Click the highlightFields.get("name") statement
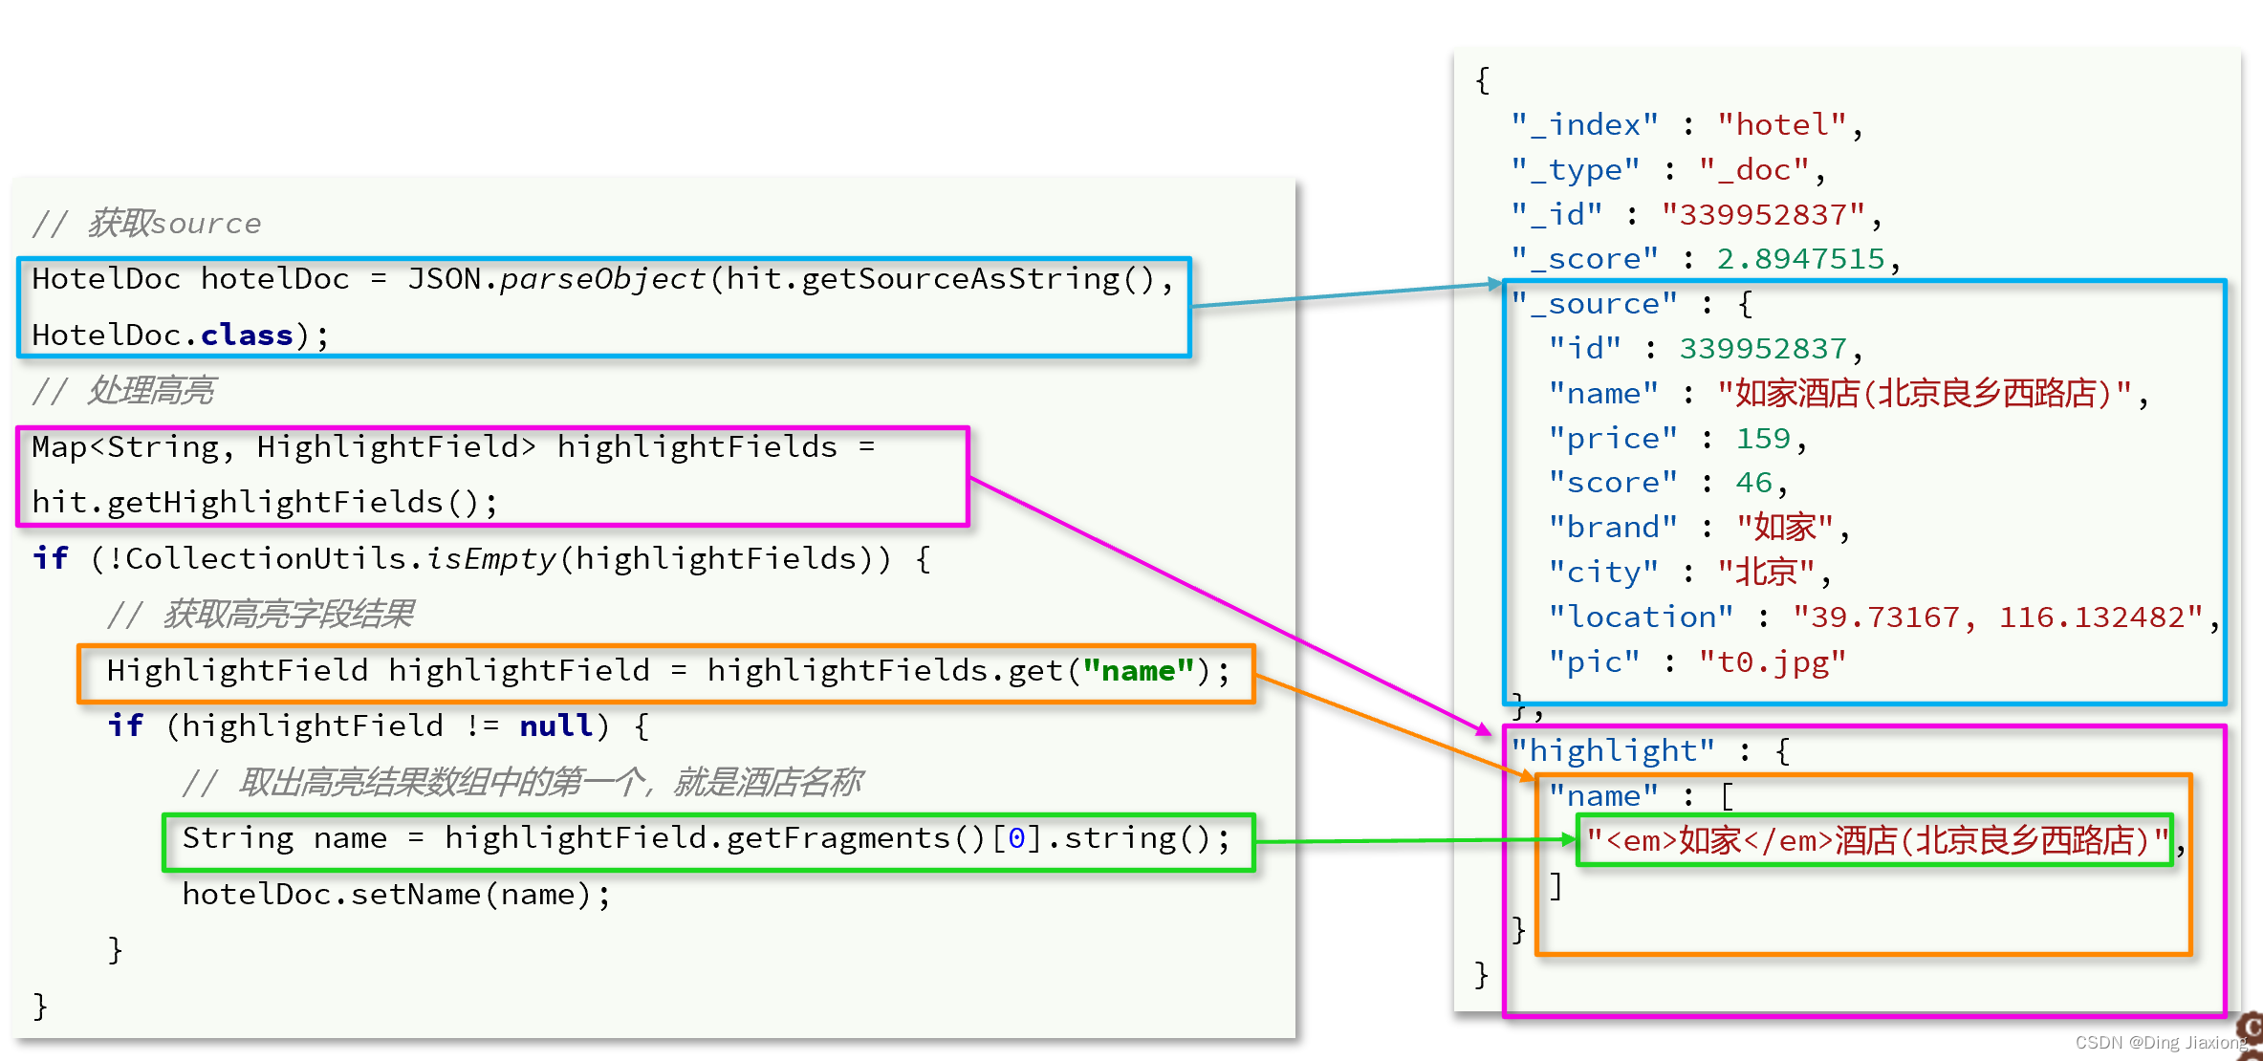Image resolution: width=2263 pixels, height=1061 pixels. (667, 671)
